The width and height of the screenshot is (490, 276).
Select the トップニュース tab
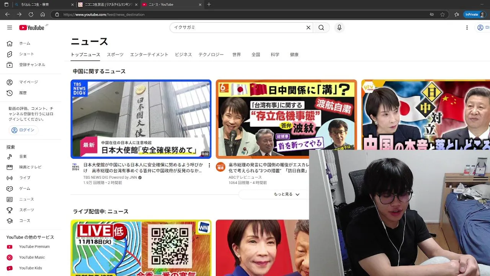tap(85, 54)
